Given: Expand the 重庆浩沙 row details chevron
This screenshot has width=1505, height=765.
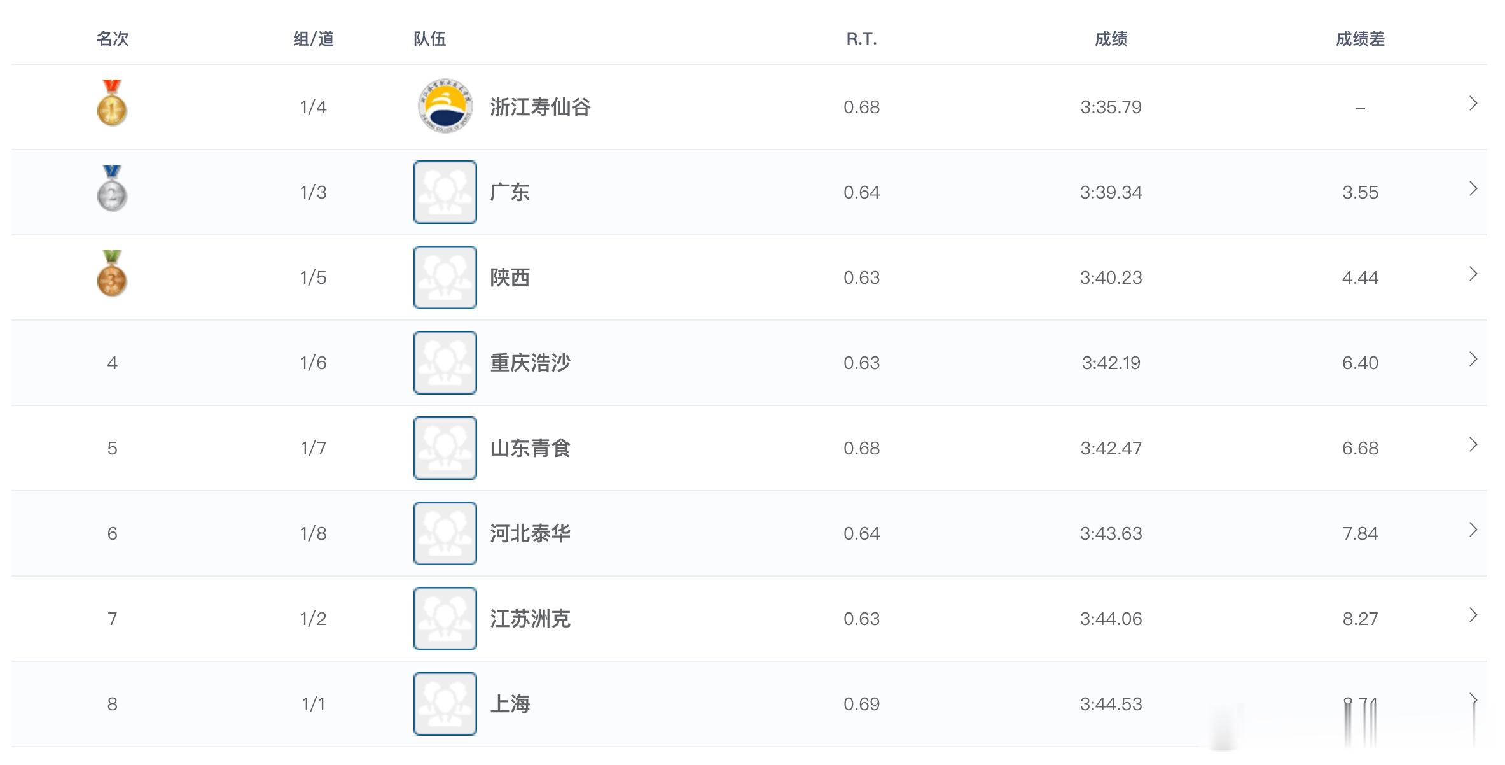Looking at the screenshot, I should 1473,359.
